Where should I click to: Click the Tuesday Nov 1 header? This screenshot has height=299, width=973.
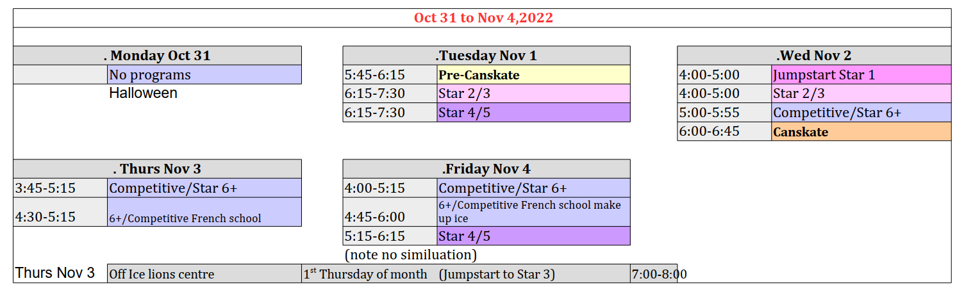coord(486,56)
